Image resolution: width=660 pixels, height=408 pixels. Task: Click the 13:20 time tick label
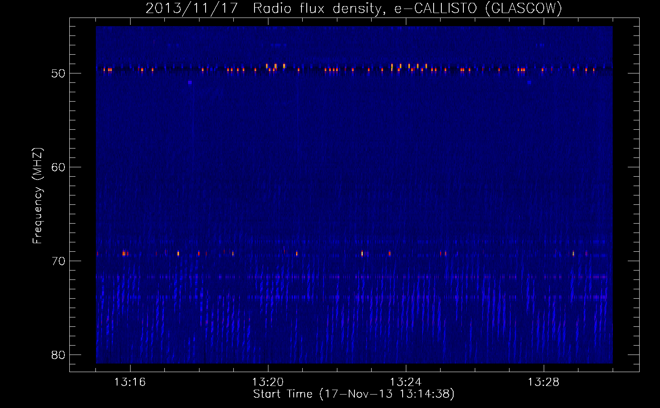pos(268,382)
